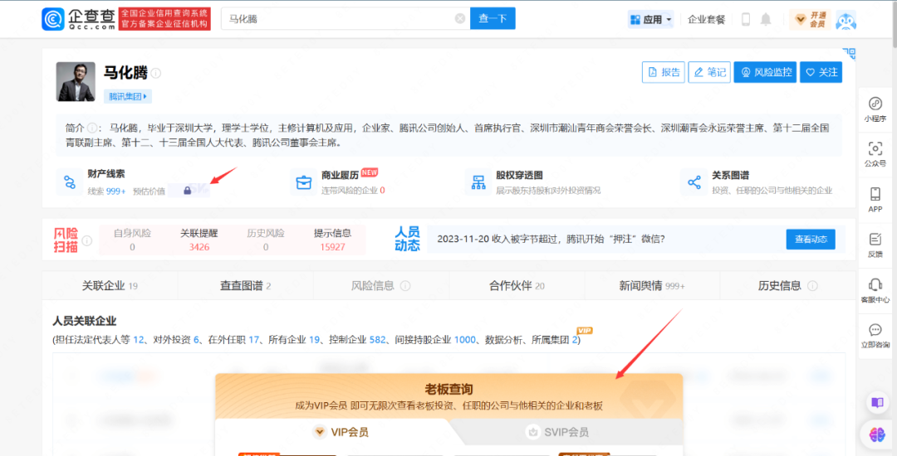Open 公众号 sidebar icon
The width and height of the screenshot is (897, 456).
(875, 154)
